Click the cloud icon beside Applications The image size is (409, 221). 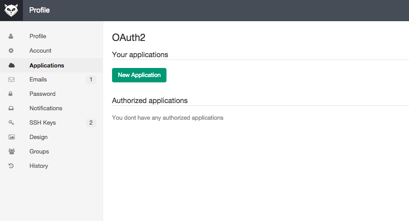pos(11,65)
